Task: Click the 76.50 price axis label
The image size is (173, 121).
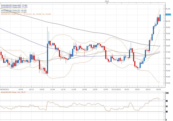Action: (x=168, y=65)
